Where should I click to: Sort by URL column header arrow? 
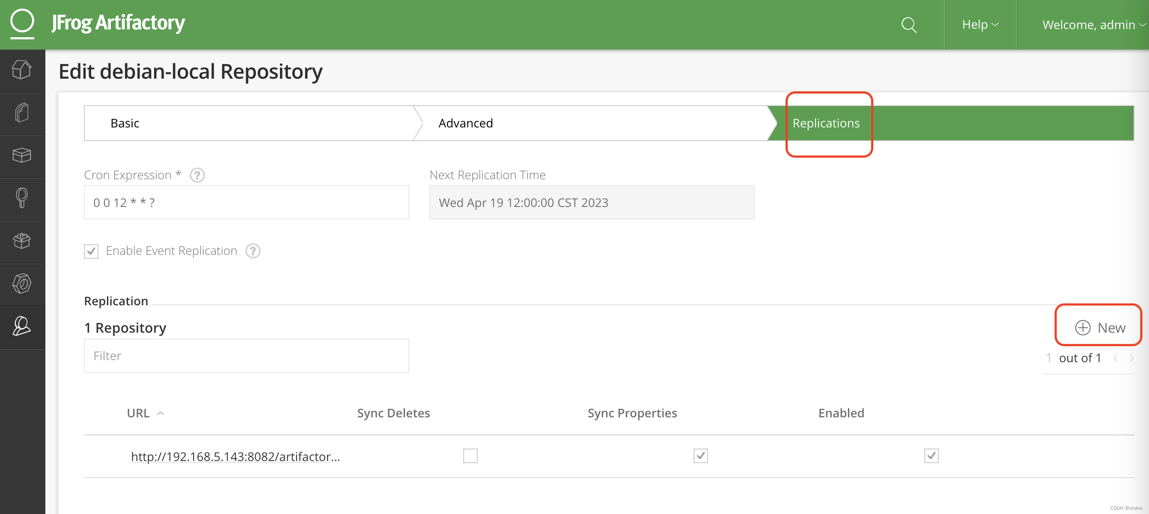pyautogui.click(x=161, y=414)
